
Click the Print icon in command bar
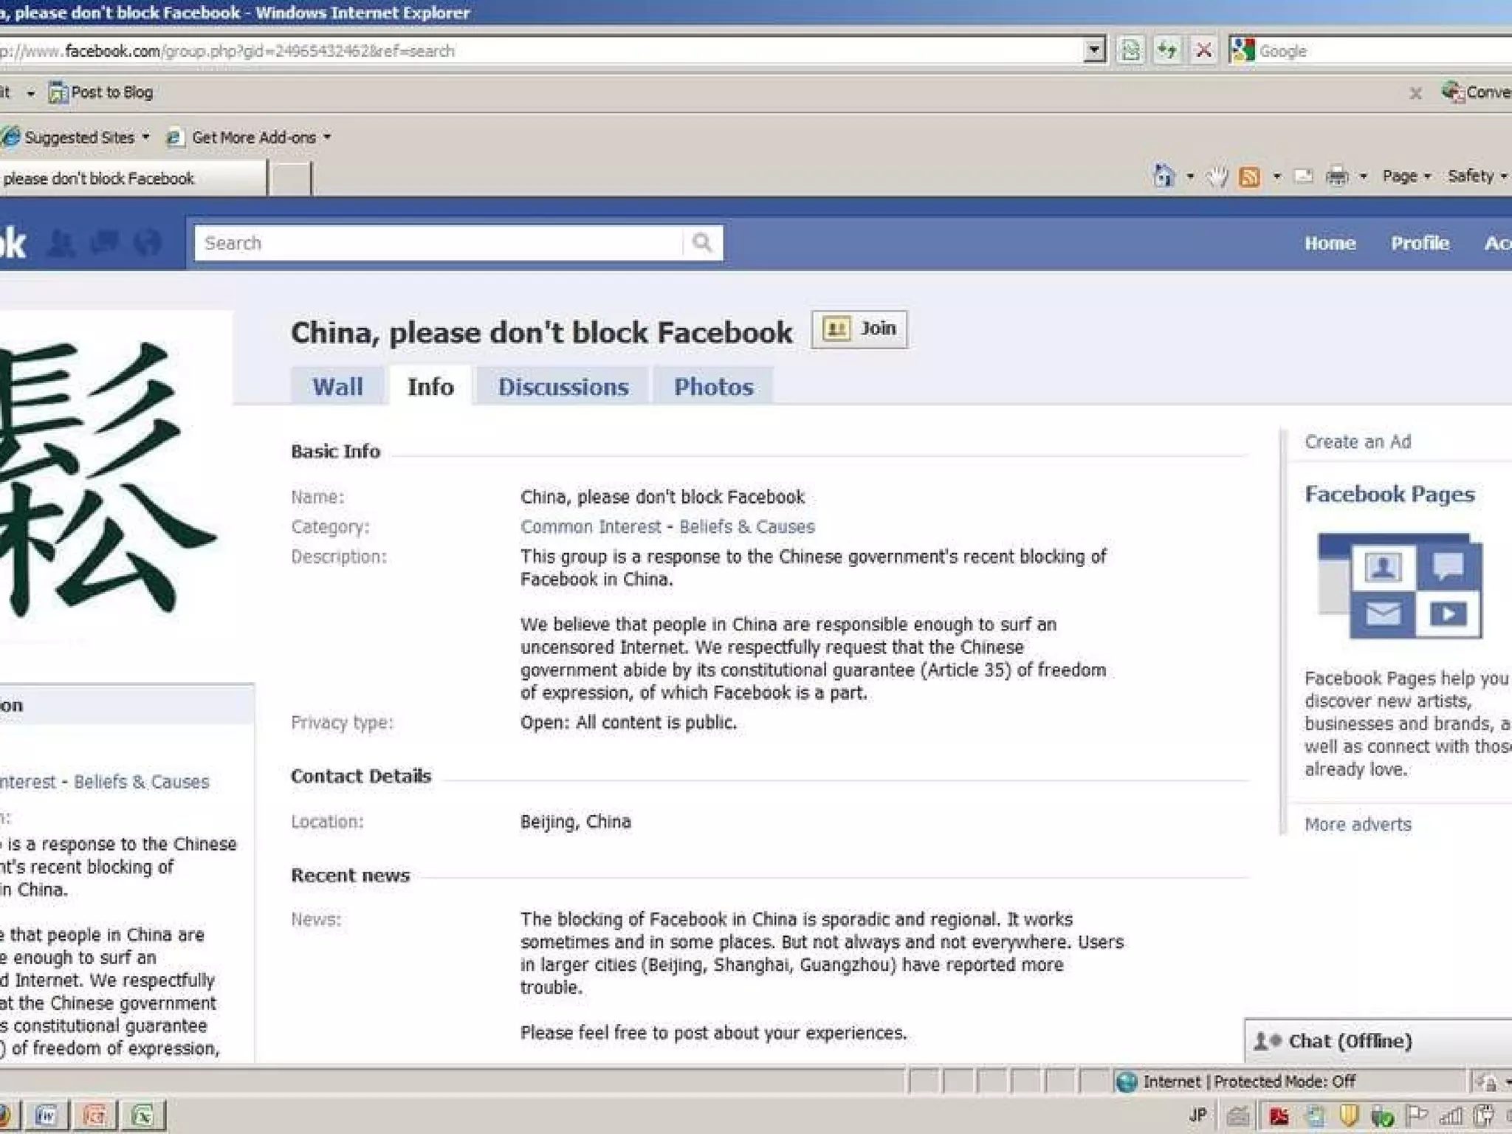click(x=1337, y=176)
